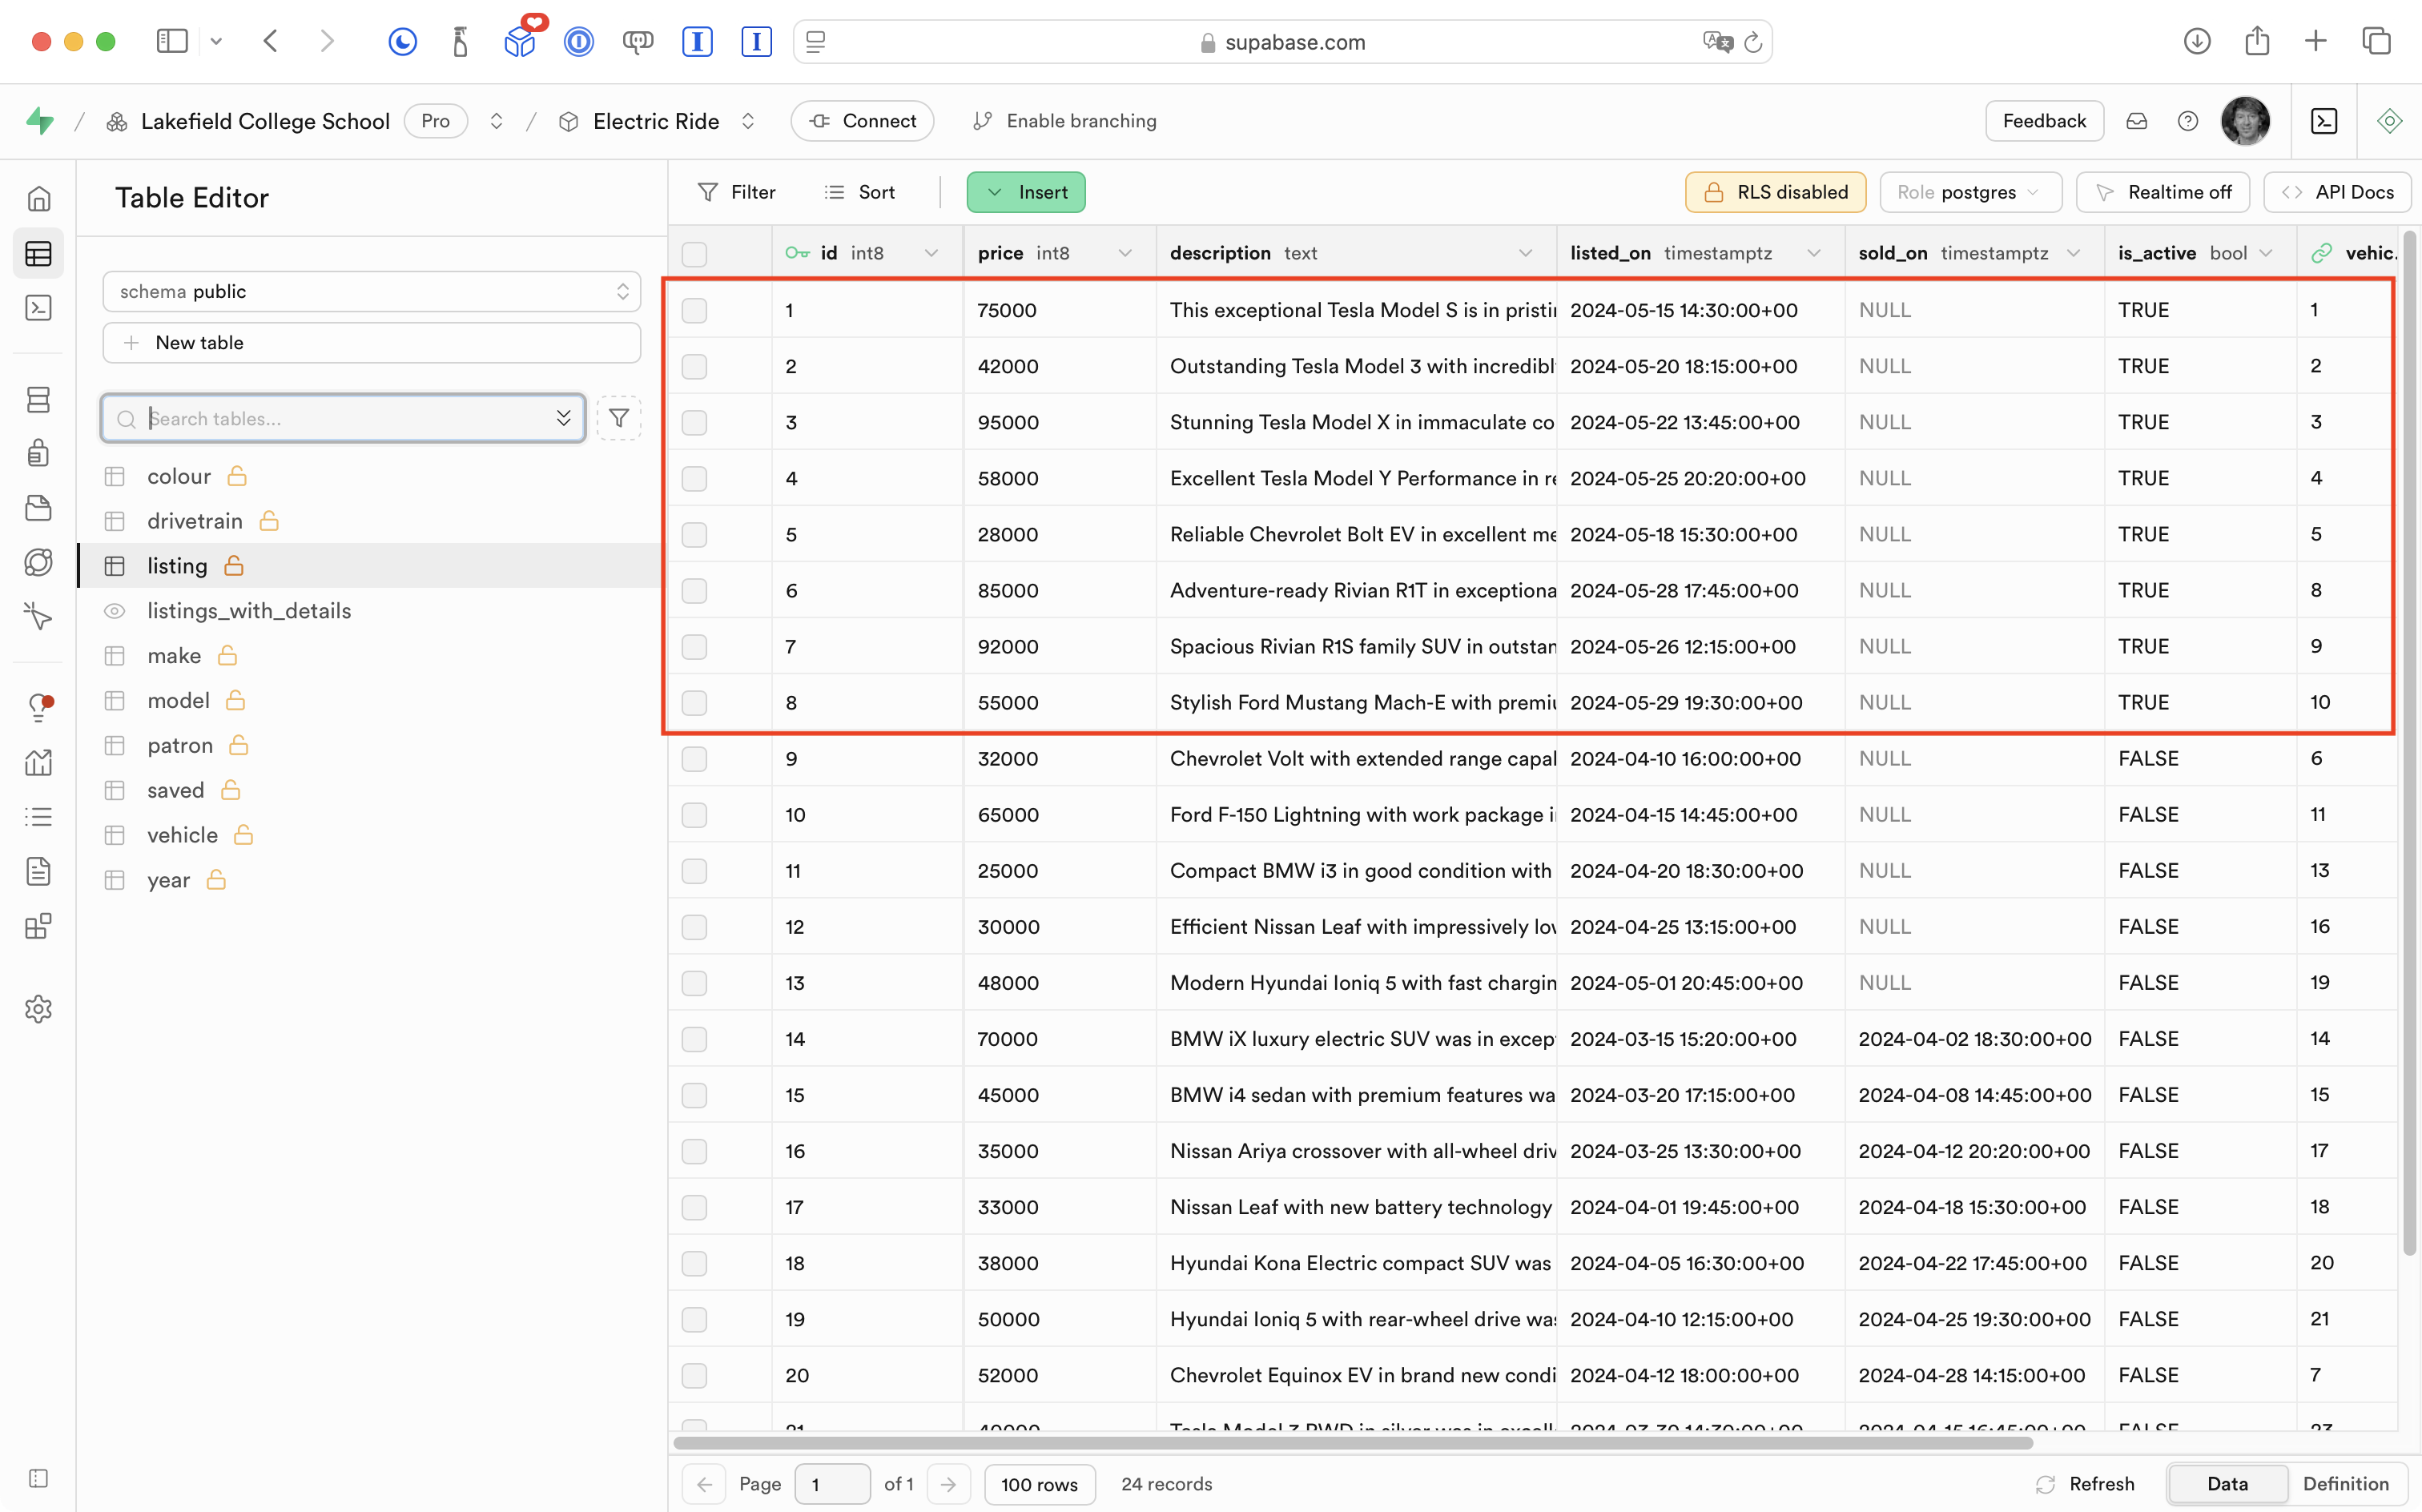2422x1512 pixels.
Task: Open the Authentication sidebar icon
Action: pos(38,453)
